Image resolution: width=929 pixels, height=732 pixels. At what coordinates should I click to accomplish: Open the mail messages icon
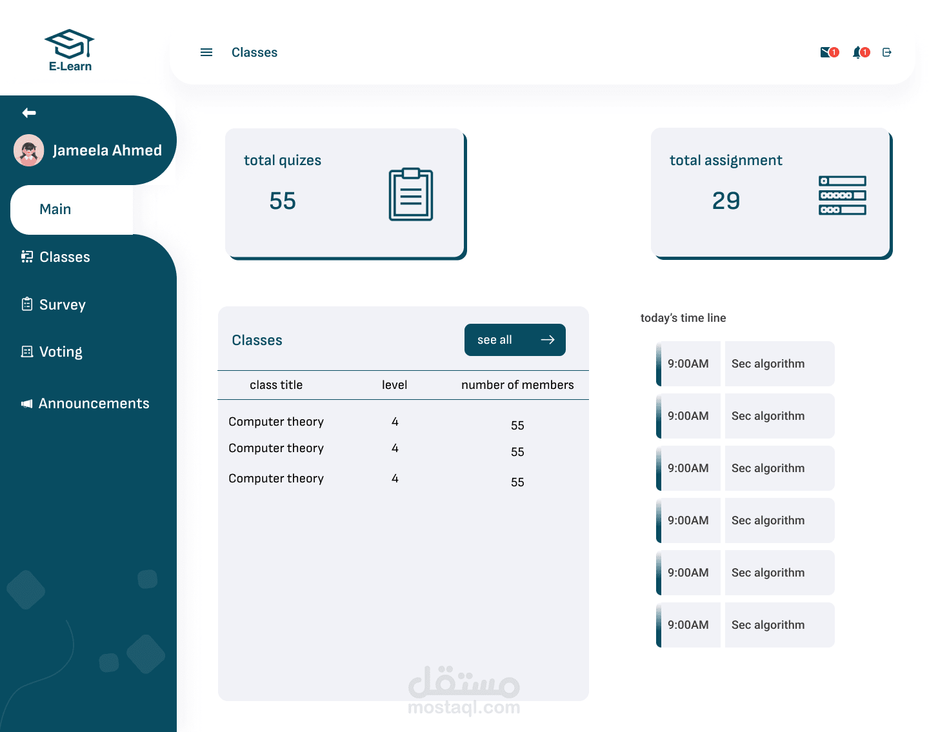[x=829, y=52]
